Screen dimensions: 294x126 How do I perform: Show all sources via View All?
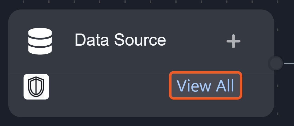point(205,85)
